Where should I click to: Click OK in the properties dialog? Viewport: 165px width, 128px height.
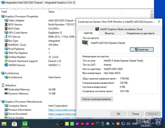(x=118, y=114)
